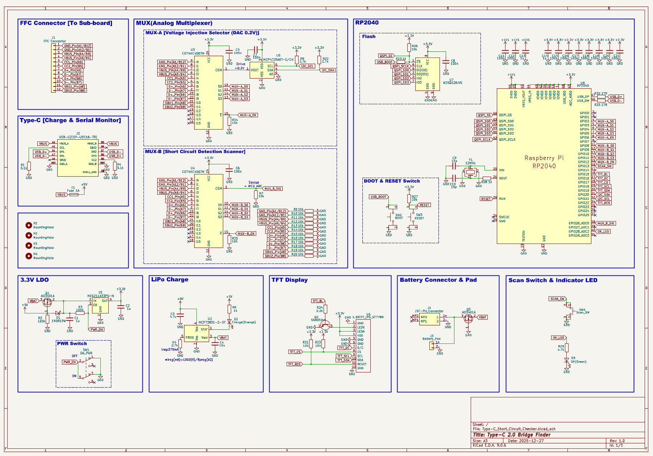Viewport: 653px width, 456px height.
Task: Click the H1 mounting hole symbol
Action: pos(29,225)
